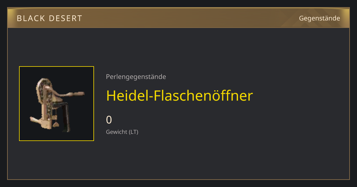Click the Heidel-Flaschenöffner item icon
Screen dimensions: 357x187
coord(57,104)
